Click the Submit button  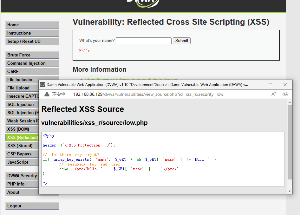pos(182,41)
